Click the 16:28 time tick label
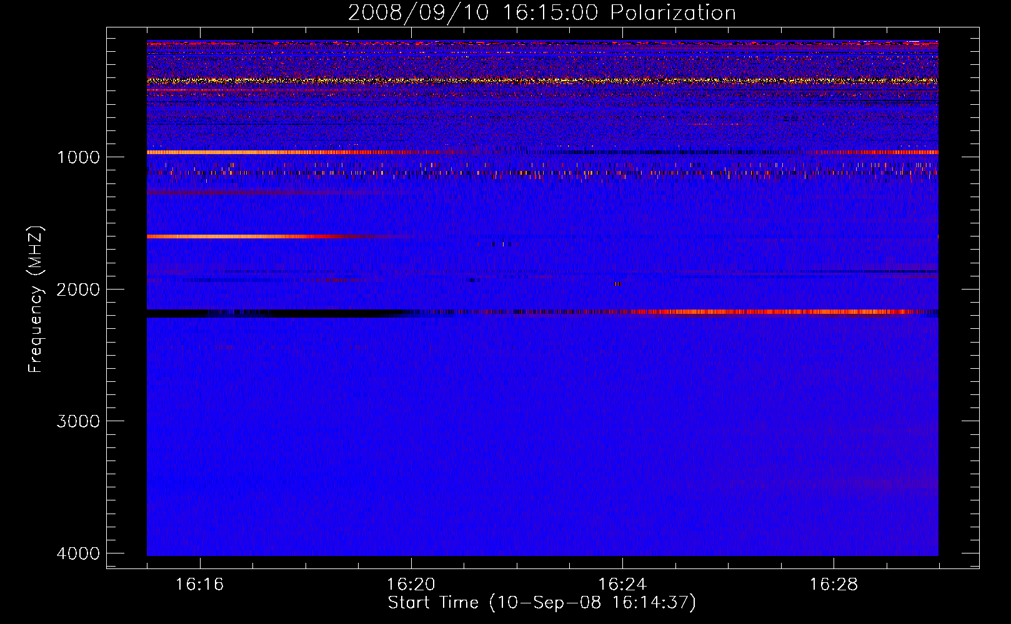Image resolution: width=1011 pixels, height=624 pixels. [834, 584]
